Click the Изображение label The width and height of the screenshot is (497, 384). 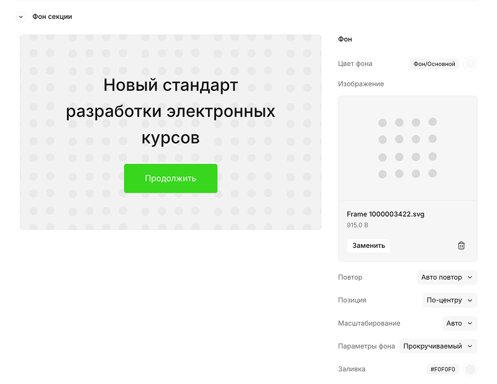point(361,84)
